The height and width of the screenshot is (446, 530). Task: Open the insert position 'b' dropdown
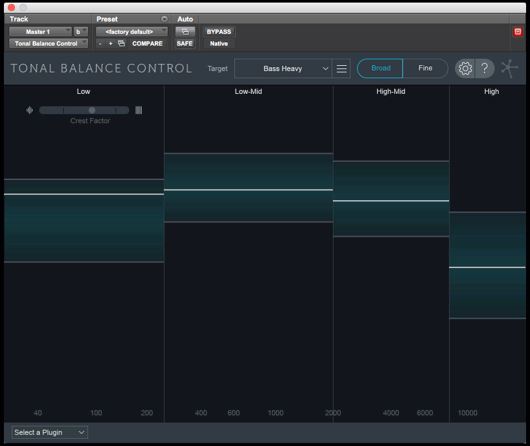point(81,32)
